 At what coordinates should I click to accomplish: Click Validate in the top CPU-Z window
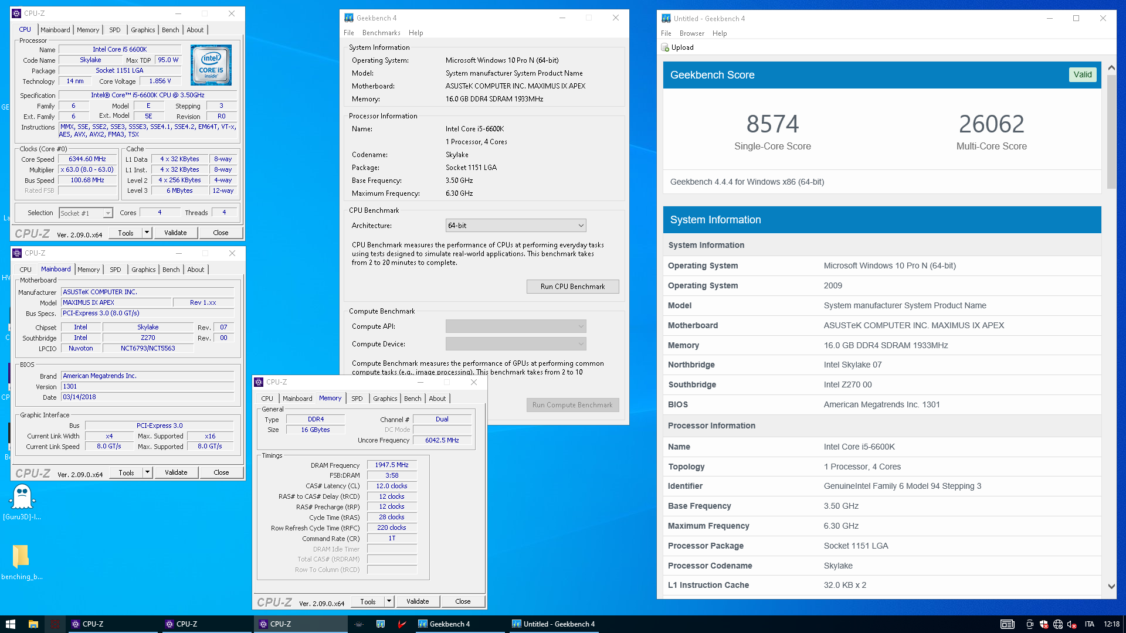tap(175, 233)
